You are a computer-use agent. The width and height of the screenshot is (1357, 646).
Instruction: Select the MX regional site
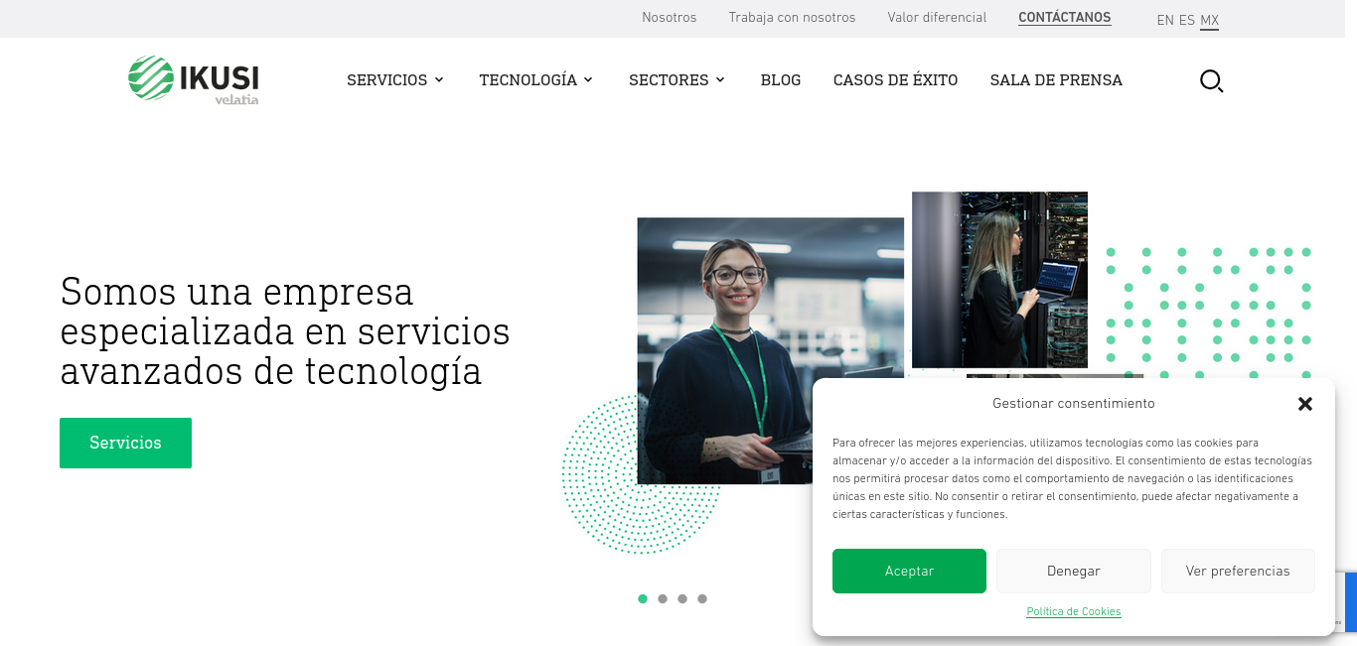point(1209,20)
